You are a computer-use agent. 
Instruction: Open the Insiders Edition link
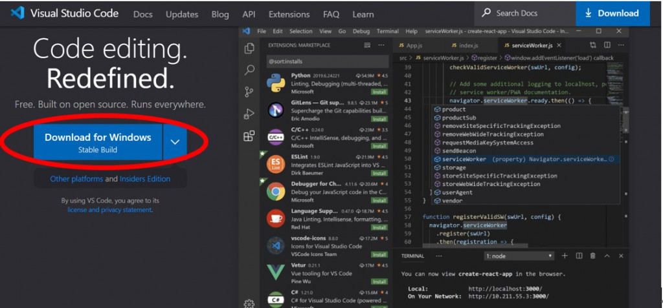click(x=145, y=179)
